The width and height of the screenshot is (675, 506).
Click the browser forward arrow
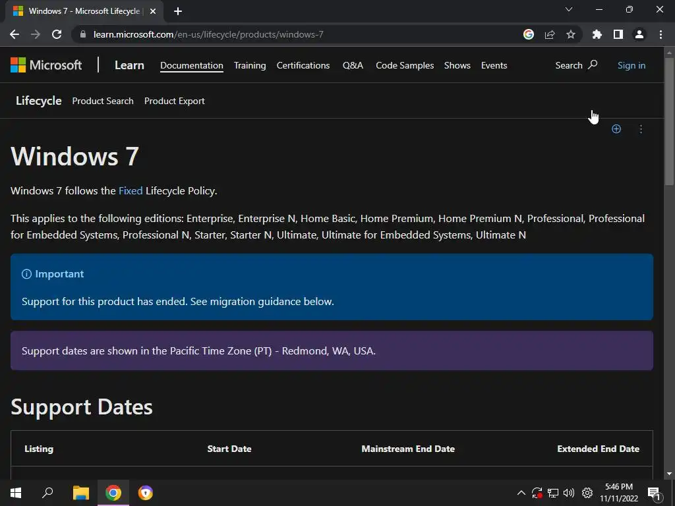pos(36,34)
